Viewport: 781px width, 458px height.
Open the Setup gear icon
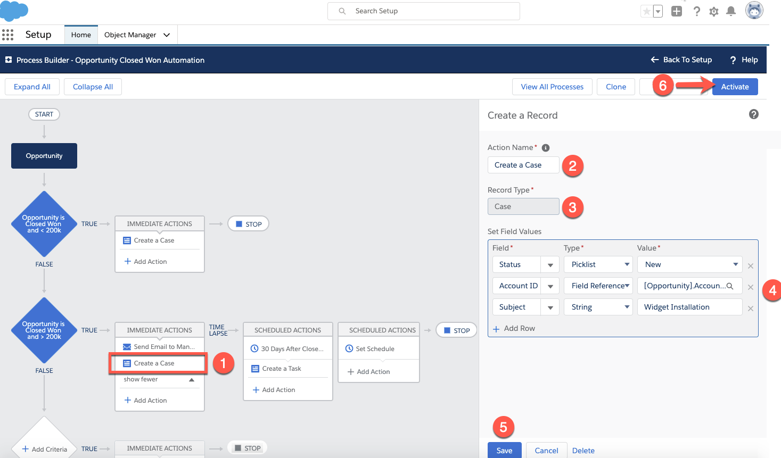[714, 11]
